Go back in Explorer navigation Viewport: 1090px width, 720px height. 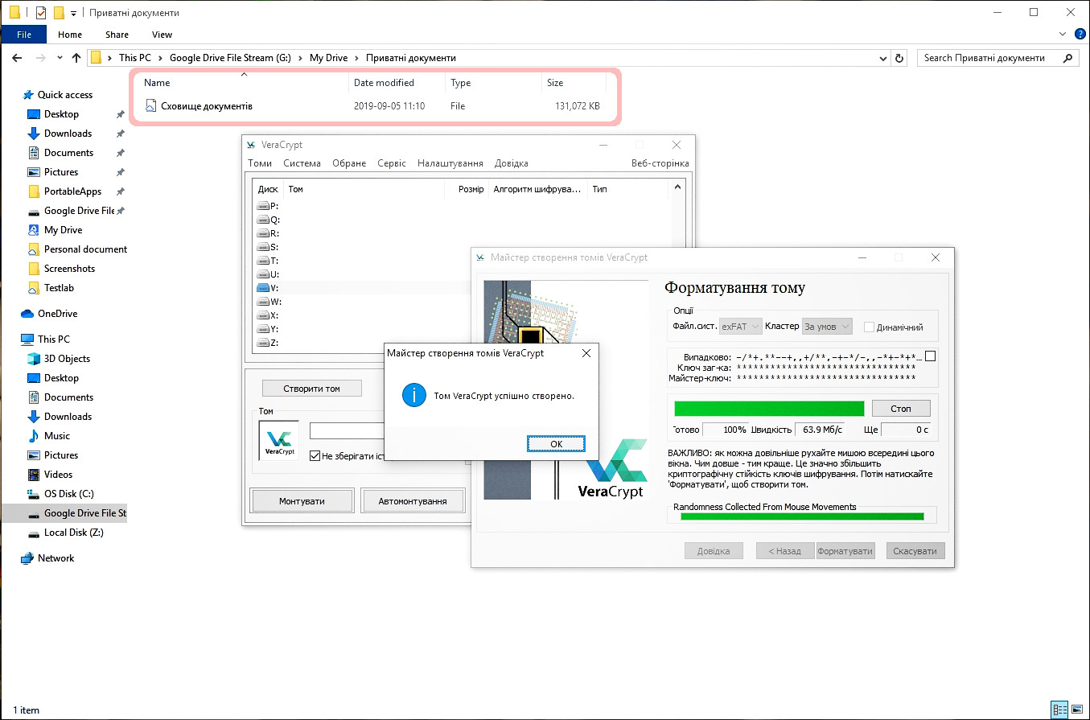click(17, 58)
